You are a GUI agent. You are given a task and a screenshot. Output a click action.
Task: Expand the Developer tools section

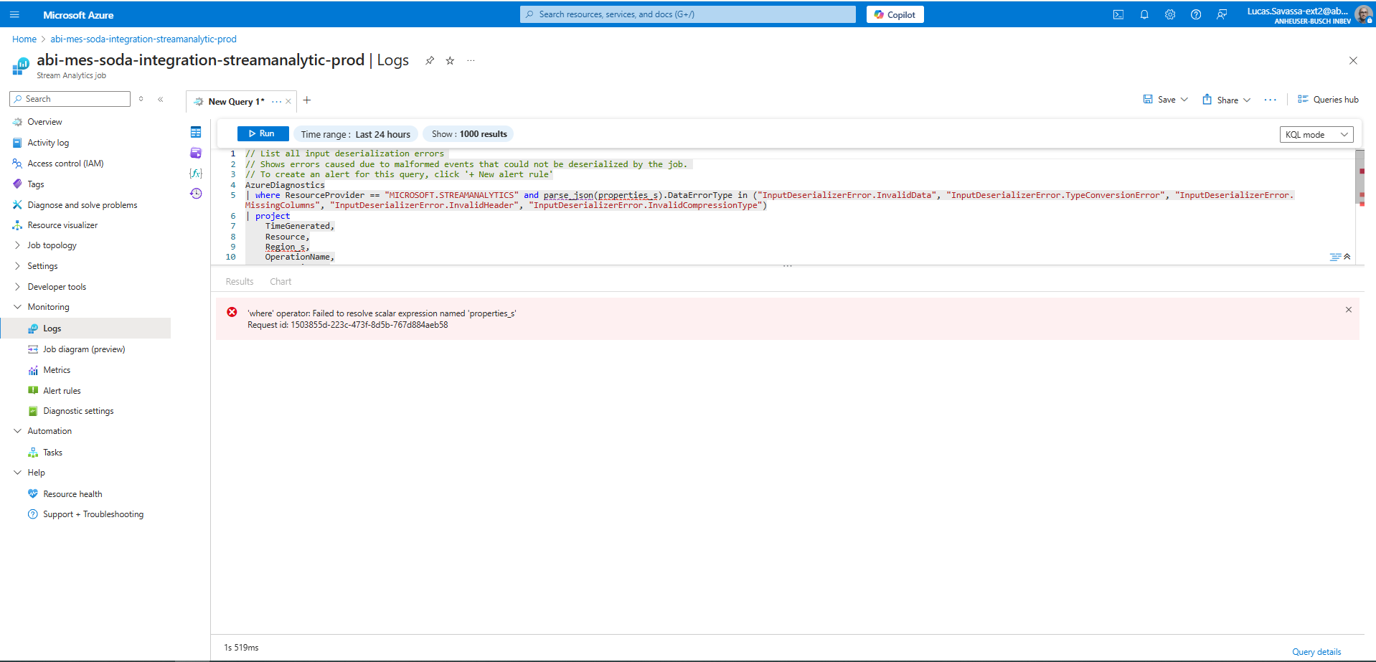57,287
